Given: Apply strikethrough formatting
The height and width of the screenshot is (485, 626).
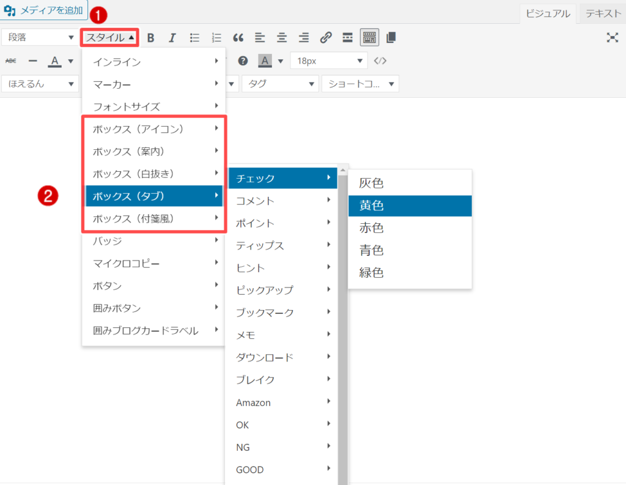Looking at the screenshot, I should pyautogui.click(x=11, y=61).
